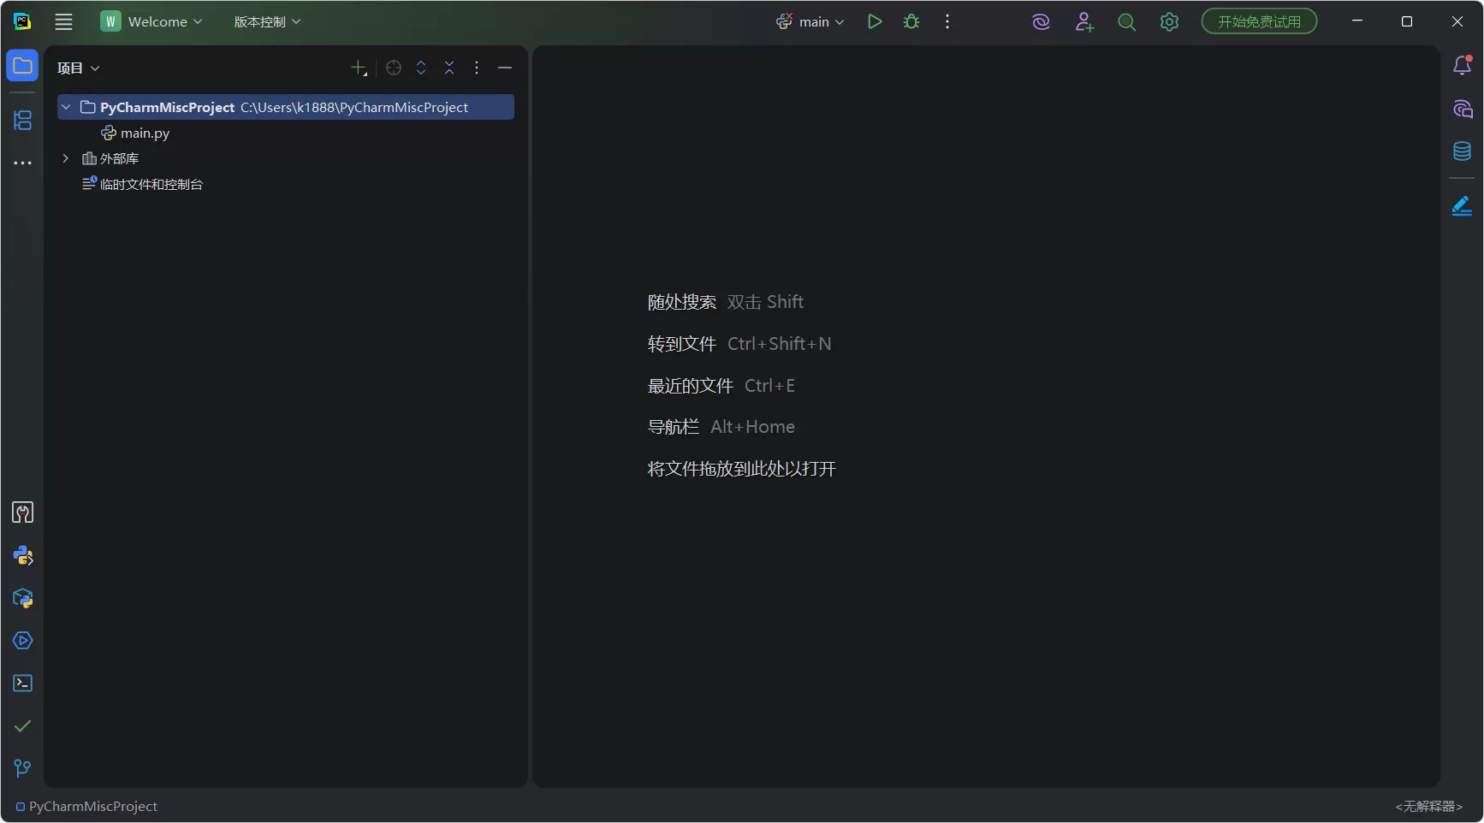Open the Python Packages panel
This screenshot has width=1484, height=823.
22,598
